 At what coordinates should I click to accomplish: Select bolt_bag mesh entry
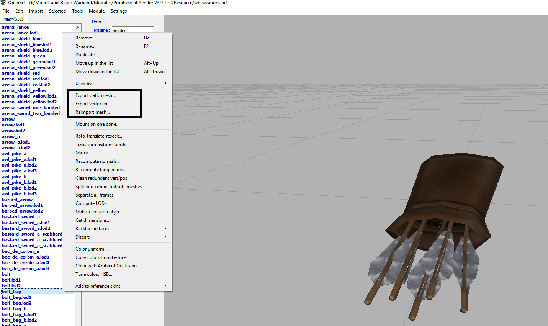tap(11, 292)
